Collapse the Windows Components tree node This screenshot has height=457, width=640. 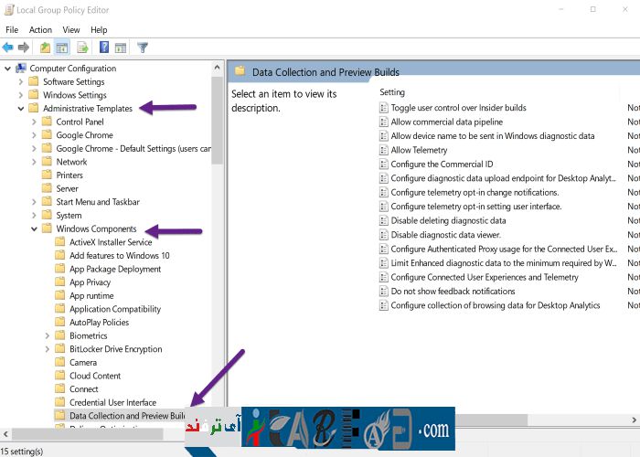[35, 229]
